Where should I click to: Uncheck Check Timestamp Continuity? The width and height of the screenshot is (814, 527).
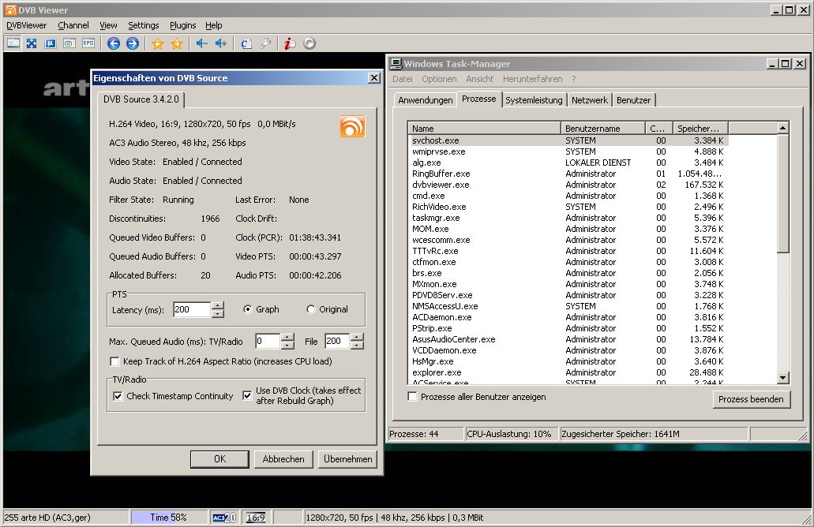click(x=118, y=396)
